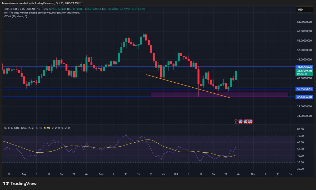Click the TradingView logo at bottom left

(x=20, y=184)
